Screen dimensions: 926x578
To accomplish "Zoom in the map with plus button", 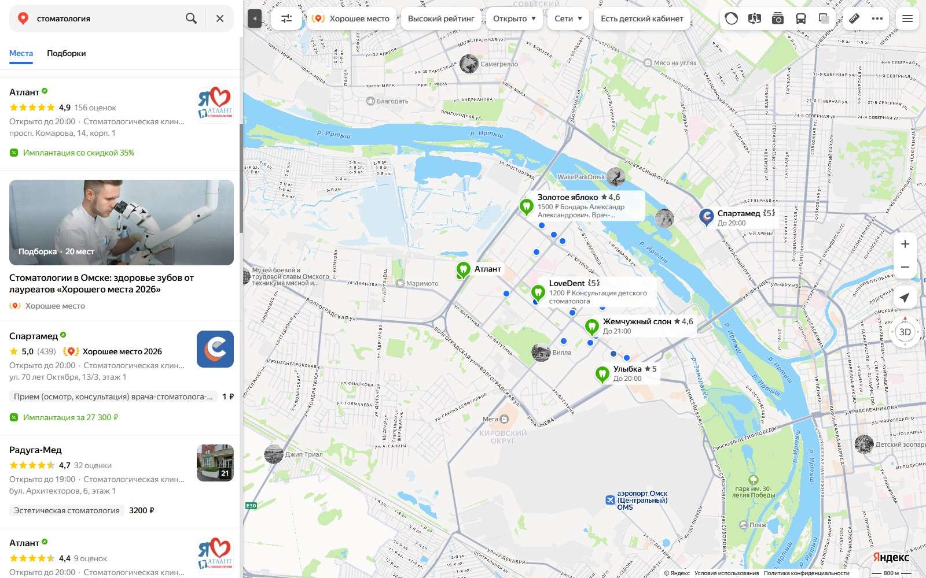I will coord(905,244).
